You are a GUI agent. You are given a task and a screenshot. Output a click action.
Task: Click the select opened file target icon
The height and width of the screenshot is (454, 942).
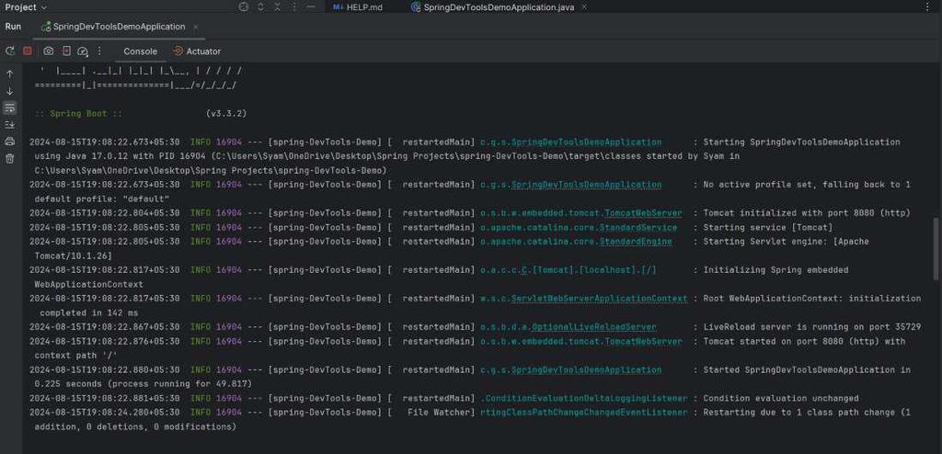243,7
